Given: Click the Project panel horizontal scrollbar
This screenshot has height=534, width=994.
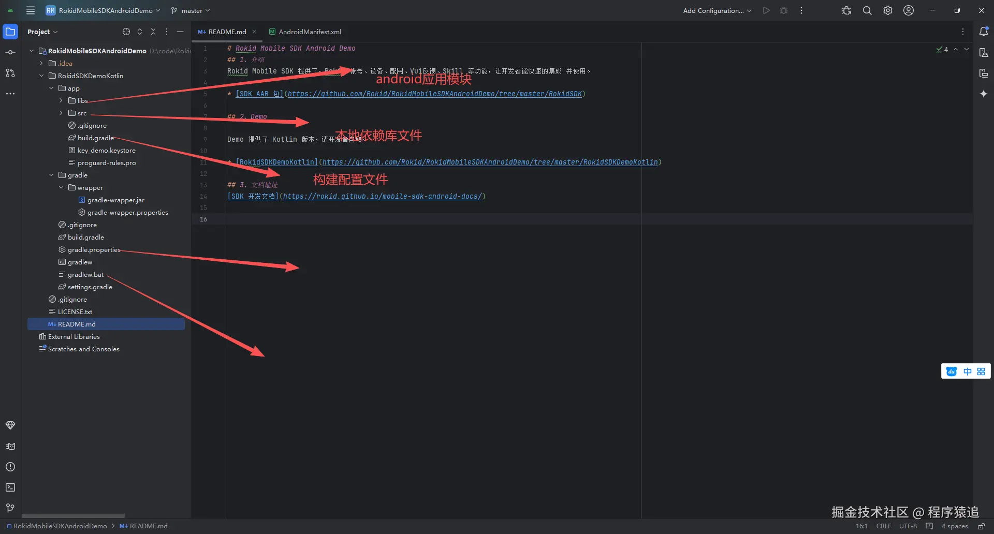Looking at the screenshot, I should pyautogui.click(x=73, y=516).
